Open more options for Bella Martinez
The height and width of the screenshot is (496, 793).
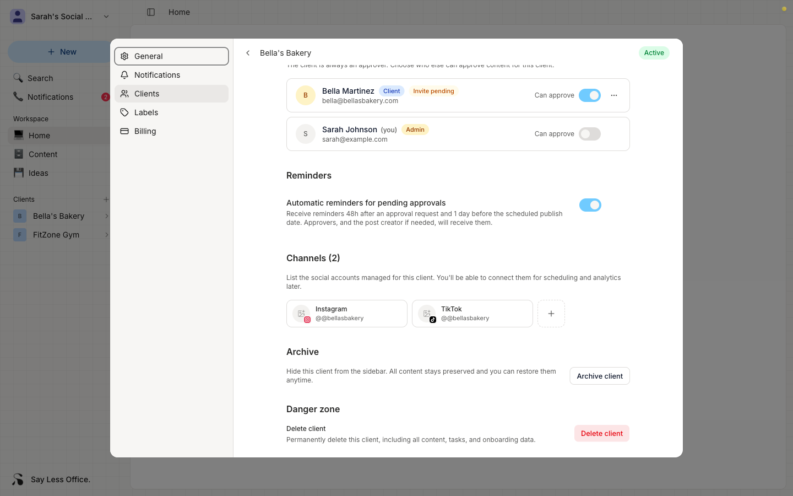[614, 95]
